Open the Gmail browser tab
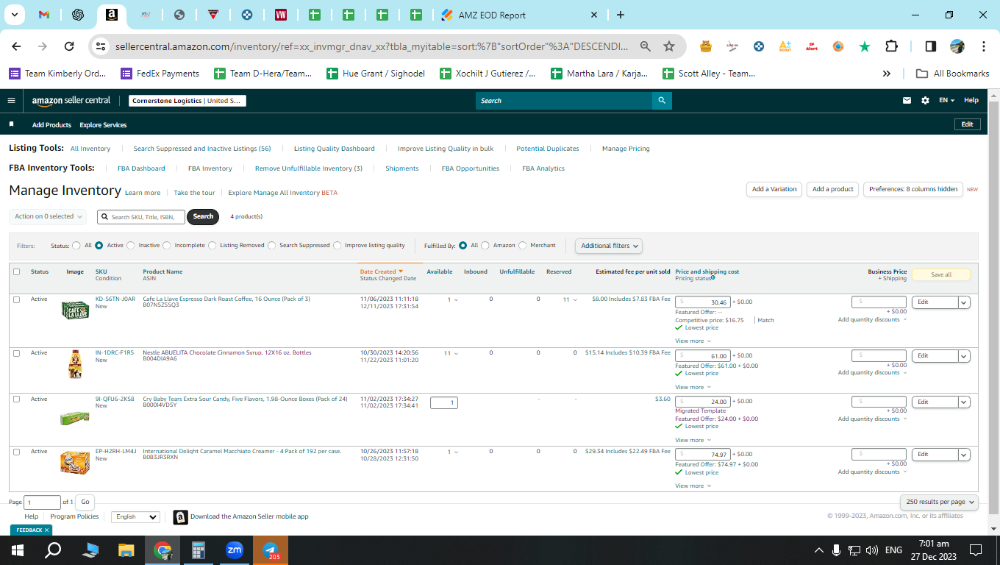Screen dimensions: 1000x565 [x=43, y=15]
